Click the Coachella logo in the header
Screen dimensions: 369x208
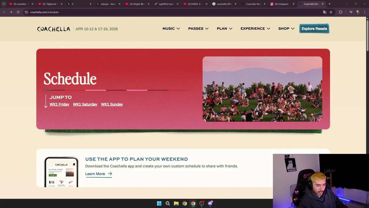(x=53, y=29)
